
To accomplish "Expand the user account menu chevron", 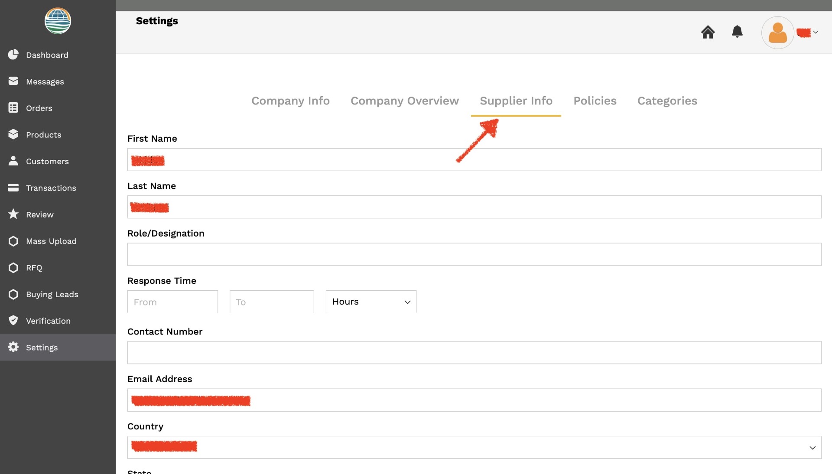I will click(816, 32).
